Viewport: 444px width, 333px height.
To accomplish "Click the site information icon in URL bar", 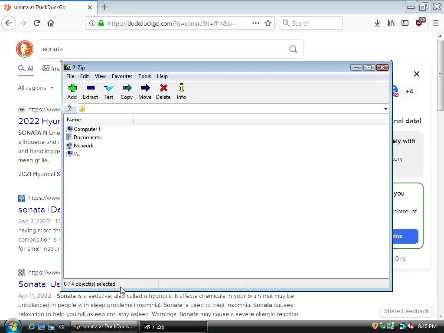I will click(x=92, y=23).
